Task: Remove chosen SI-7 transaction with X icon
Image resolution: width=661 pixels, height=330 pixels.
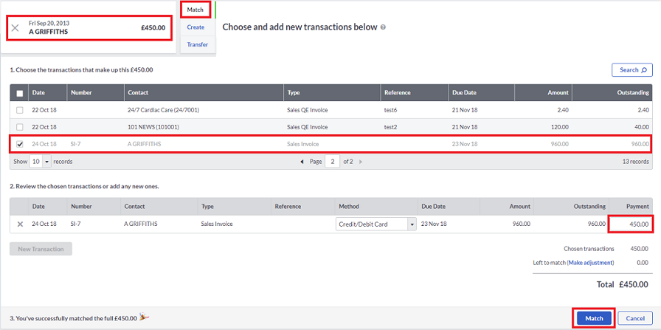Action: click(20, 224)
